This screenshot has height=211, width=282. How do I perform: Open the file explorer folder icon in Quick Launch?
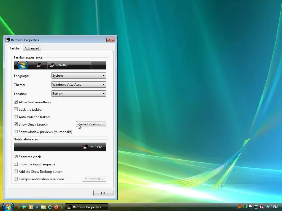43,207
